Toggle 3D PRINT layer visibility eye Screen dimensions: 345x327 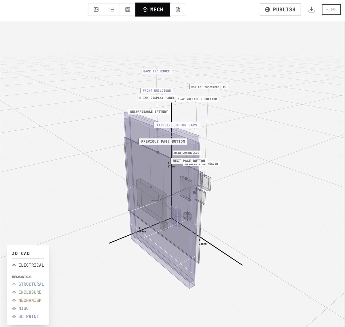pos(14,316)
